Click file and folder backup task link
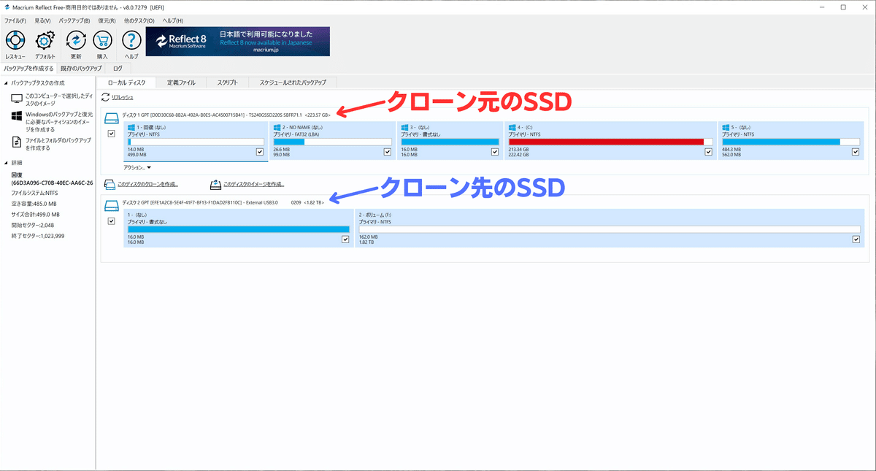The width and height of the screenshot is (876, 471). click(58, 144)
